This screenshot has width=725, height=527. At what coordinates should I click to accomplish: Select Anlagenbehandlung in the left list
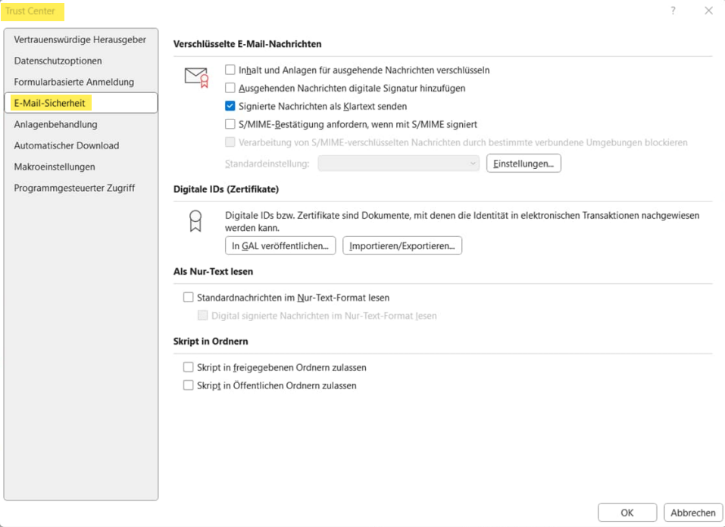click(x=55, y=124)
